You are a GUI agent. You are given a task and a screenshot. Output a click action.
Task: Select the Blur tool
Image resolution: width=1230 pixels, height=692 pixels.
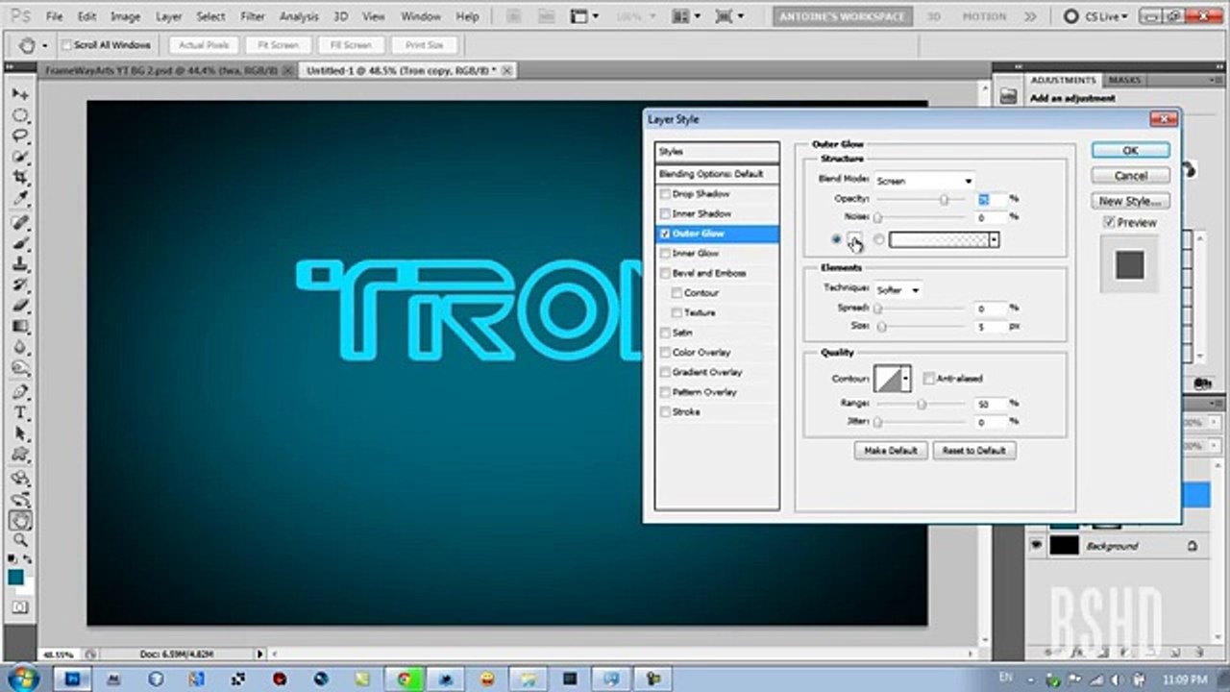pyautogui.click(x=20, y=348)
